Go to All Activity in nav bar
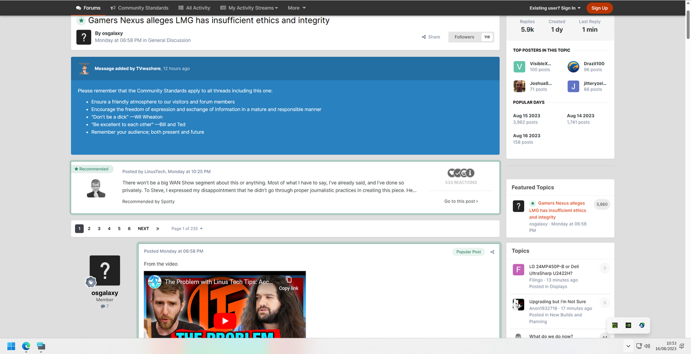The image size is (691, 354). click(x=194, y=8)
